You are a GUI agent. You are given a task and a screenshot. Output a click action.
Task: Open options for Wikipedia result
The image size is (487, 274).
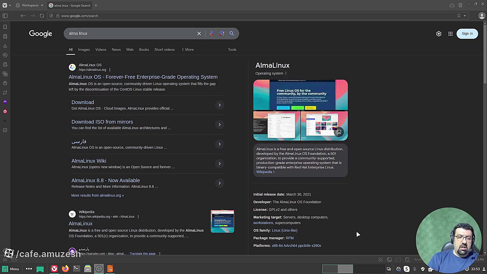tap(138, 217)
